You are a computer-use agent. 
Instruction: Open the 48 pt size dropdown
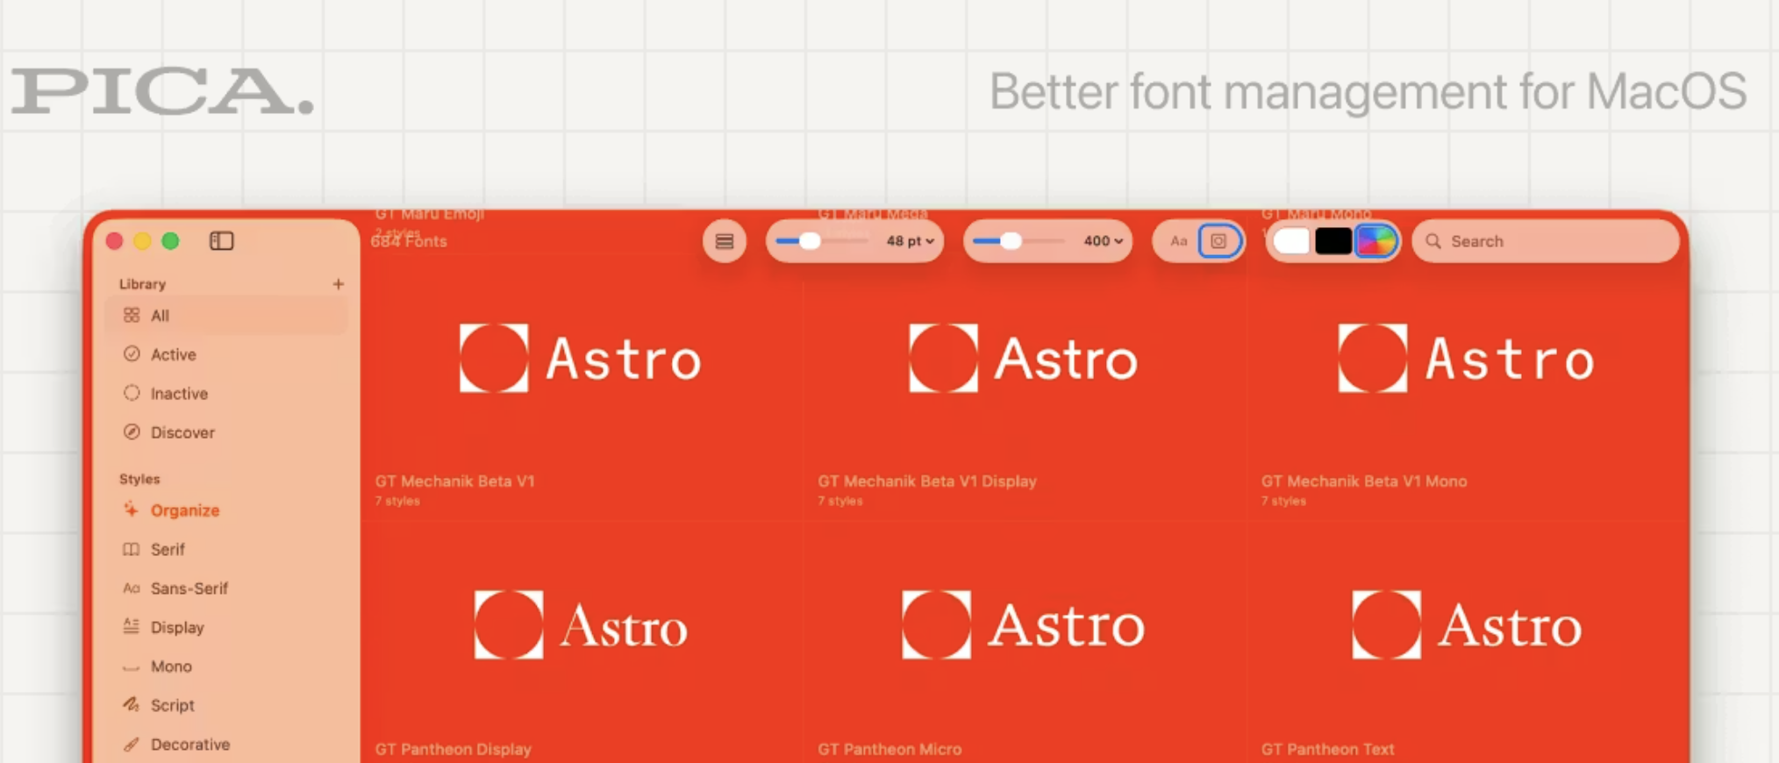tap(910, 241)
